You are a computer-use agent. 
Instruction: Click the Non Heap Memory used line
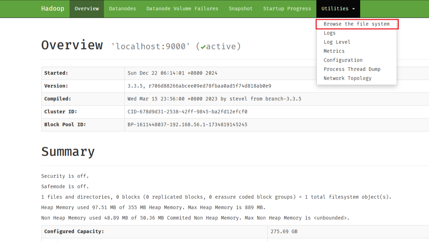[195, 218]
